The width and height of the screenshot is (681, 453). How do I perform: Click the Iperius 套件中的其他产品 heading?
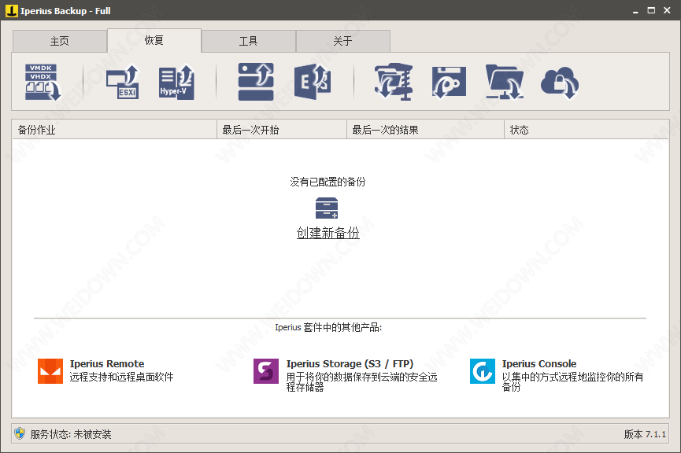click(328, 327)
